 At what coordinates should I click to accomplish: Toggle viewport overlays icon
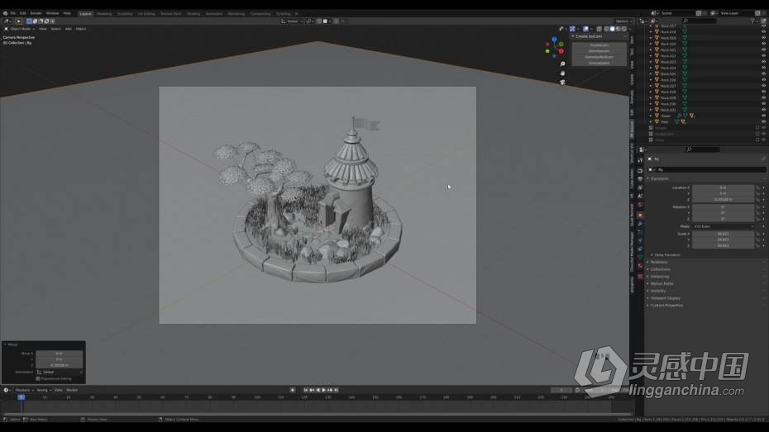tap(585, 29)
